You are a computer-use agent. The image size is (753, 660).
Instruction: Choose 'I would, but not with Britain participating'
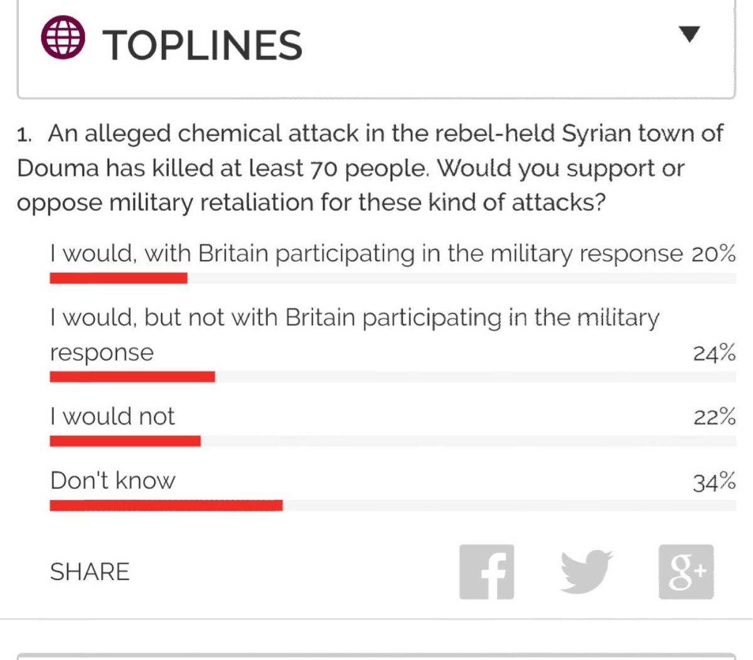(355, 334)
